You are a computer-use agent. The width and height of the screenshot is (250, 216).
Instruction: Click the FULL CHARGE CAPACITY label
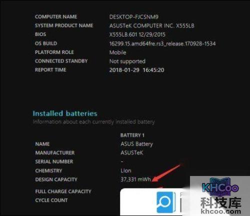pyautogui.click(x=63, y=191)
